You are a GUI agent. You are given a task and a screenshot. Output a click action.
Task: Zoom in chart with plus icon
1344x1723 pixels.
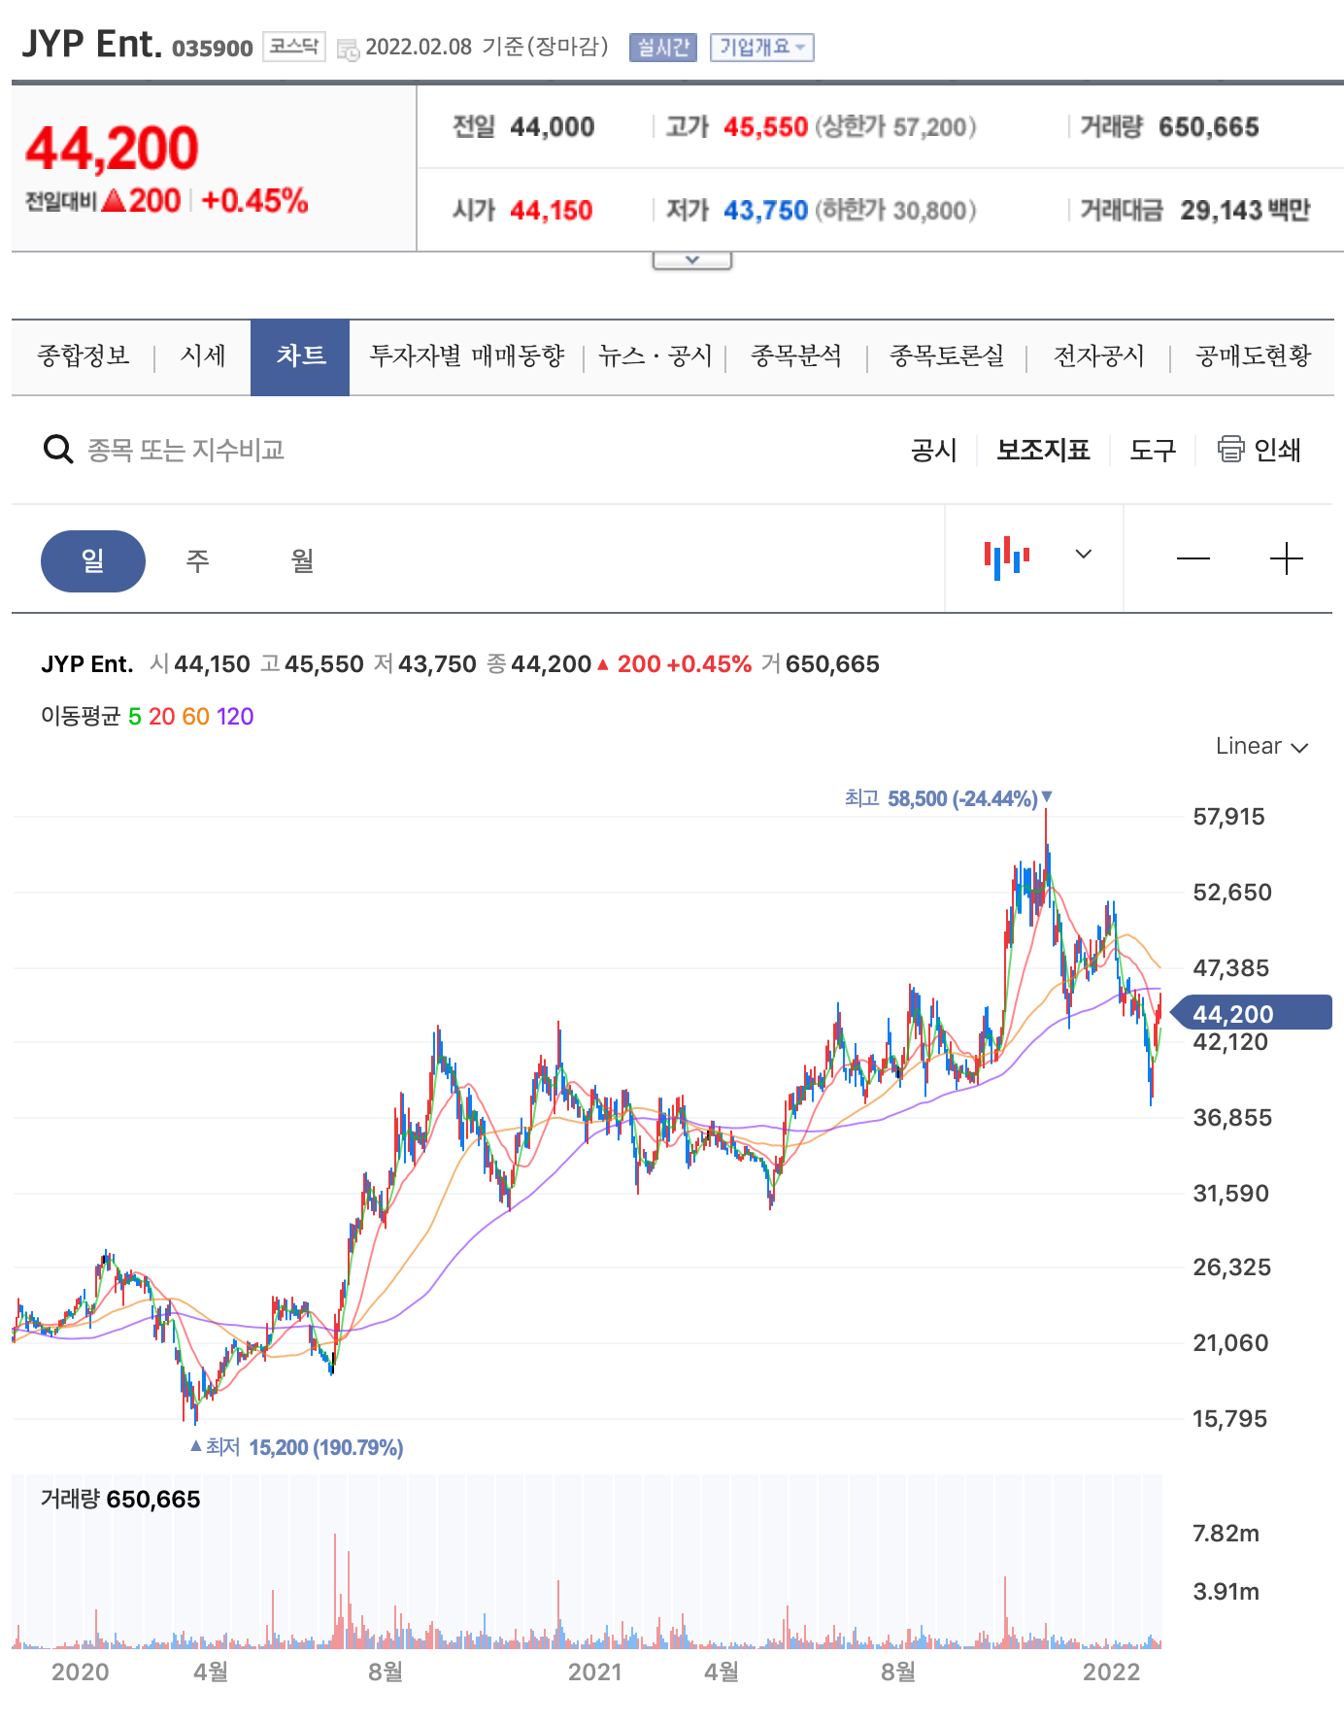click(x=1286, y=559)
